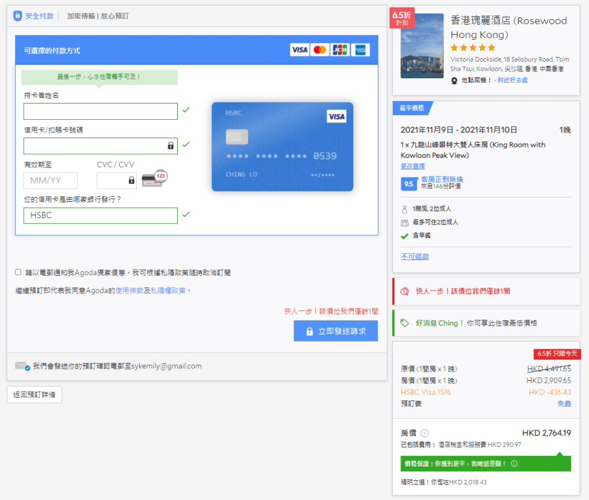Click the credit card number input field
The image size is (589, 500).
click(101, 146)
